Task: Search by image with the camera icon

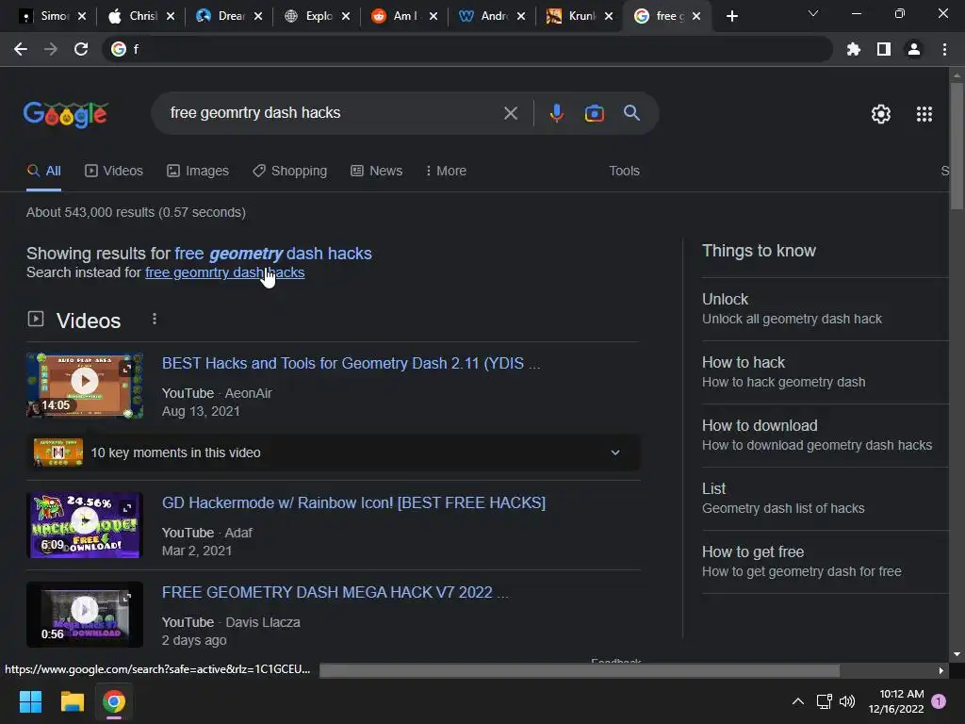Action: [x=594, y=113]
